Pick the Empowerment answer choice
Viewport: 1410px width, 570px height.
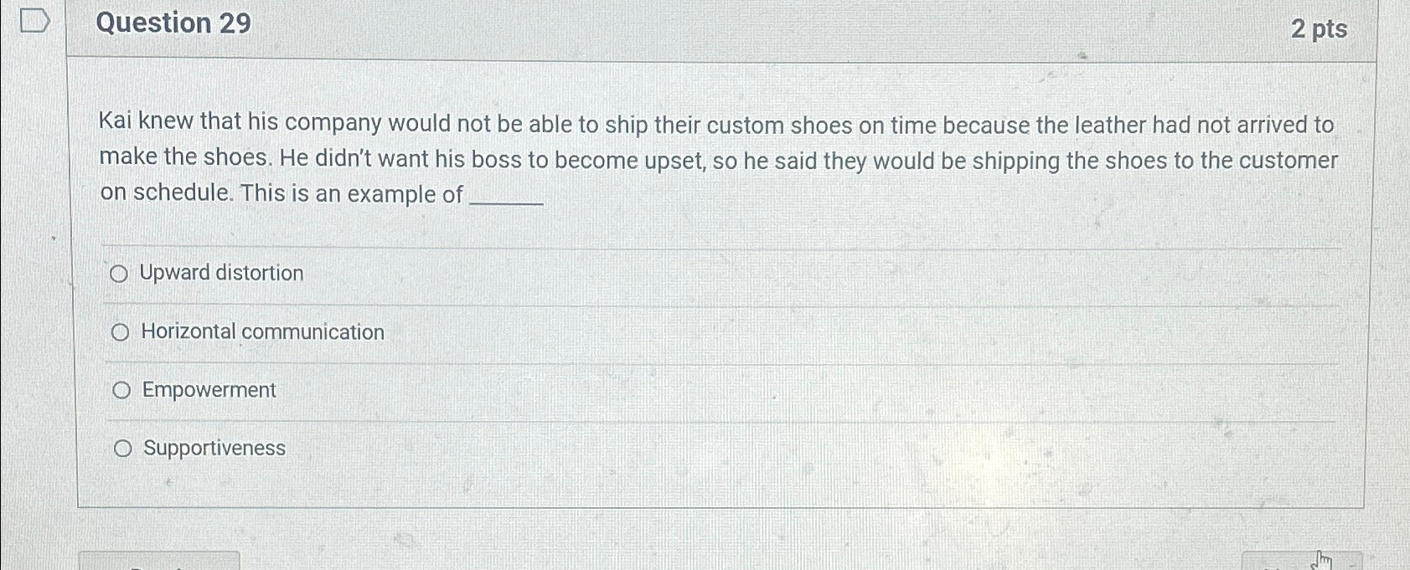122,388
